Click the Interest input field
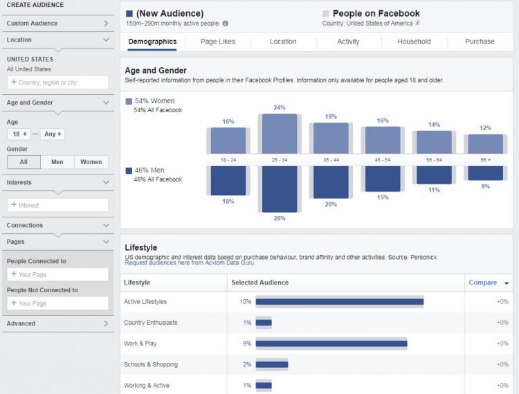This screenshot has width=519, height=394. [x=57, y=205]
